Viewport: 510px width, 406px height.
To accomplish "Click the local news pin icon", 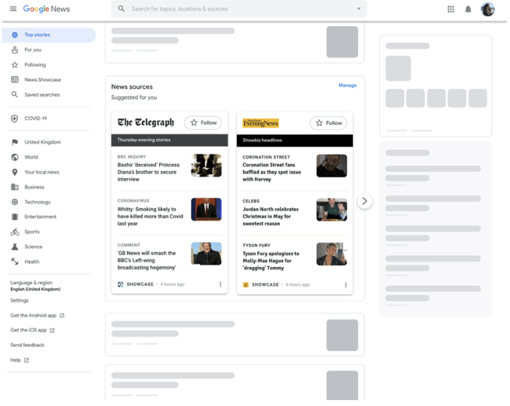I will pyautogui.click(x=15, y=172).
